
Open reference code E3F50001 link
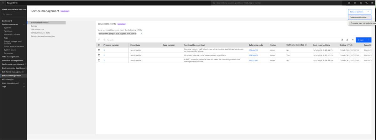click(x=253, y=55)
